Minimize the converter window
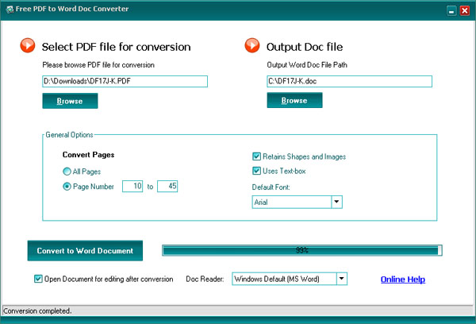The image size is (476, 324). point(451,10)
